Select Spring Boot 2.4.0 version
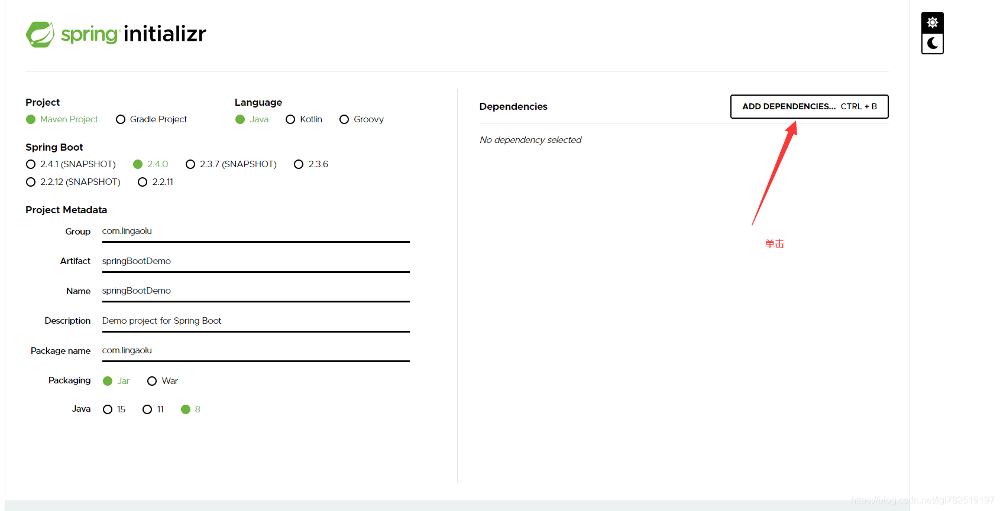1000x511 pixels. 151,164
